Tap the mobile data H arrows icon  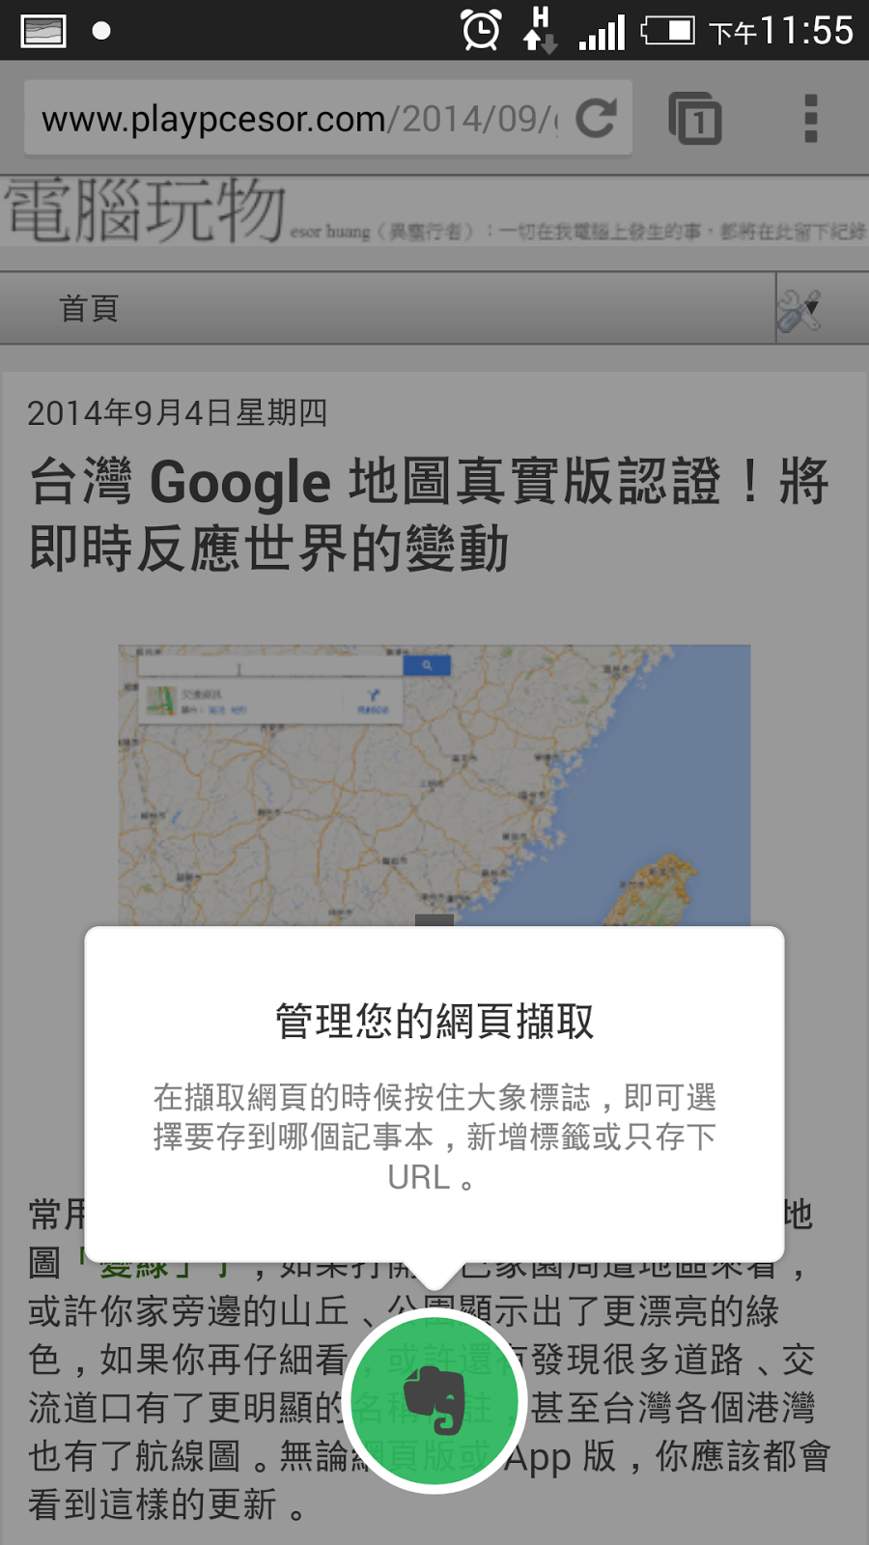coord(540,30)
